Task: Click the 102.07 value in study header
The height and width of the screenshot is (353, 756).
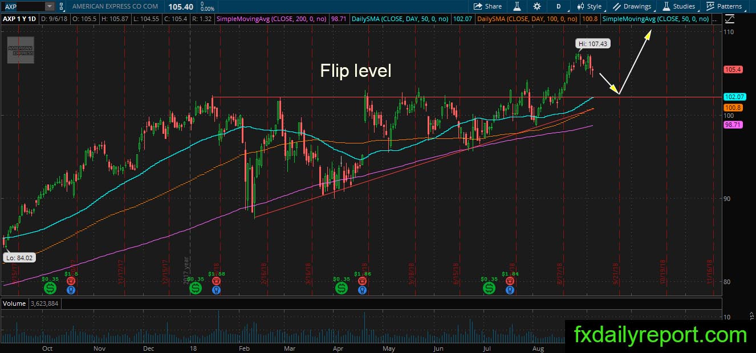Action: [x=461, y=19]
